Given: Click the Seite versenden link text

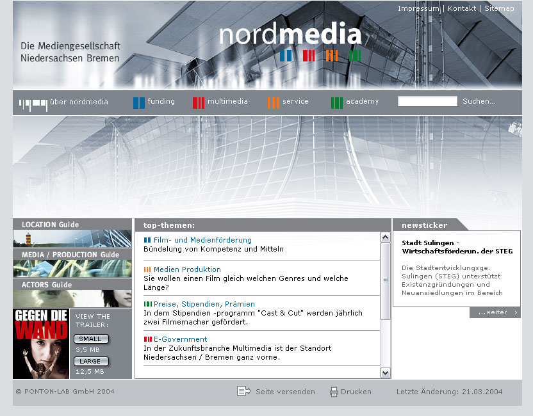Looking at the screenshot, I should pos(285,392).
